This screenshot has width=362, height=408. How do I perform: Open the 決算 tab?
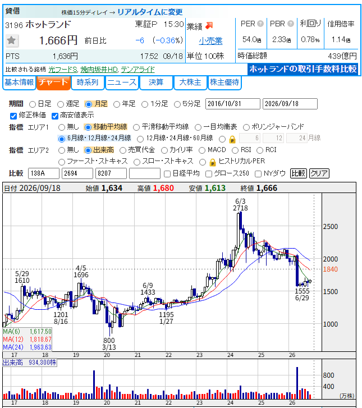(x=156, y=82)
